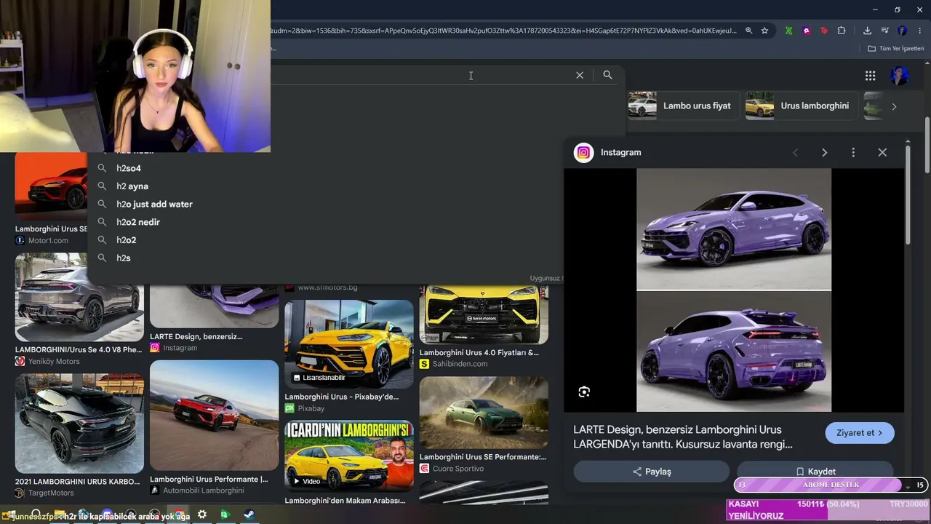Screen dimensions: 931x524
Task: Click the page's vertical scrollbar
Action: (x=927, y=146)
